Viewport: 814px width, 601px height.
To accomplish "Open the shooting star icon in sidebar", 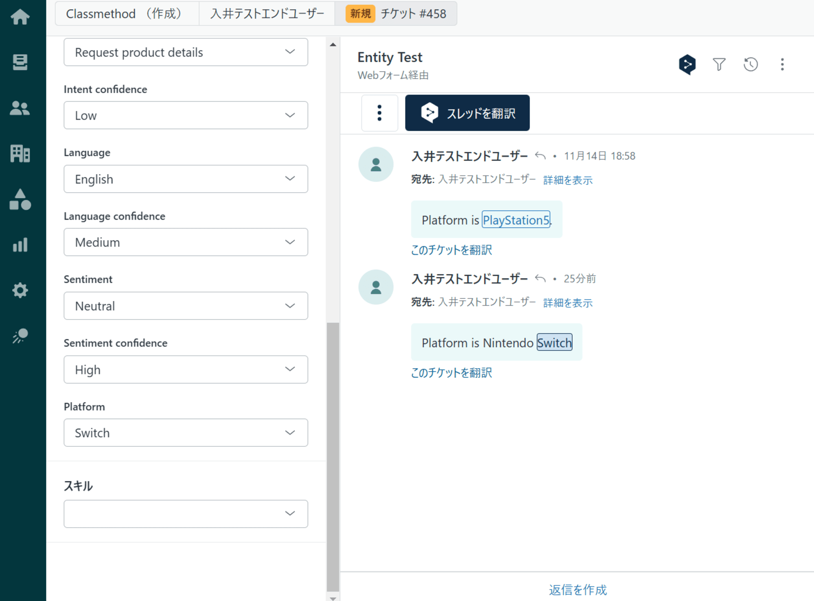I will (20, 336).
